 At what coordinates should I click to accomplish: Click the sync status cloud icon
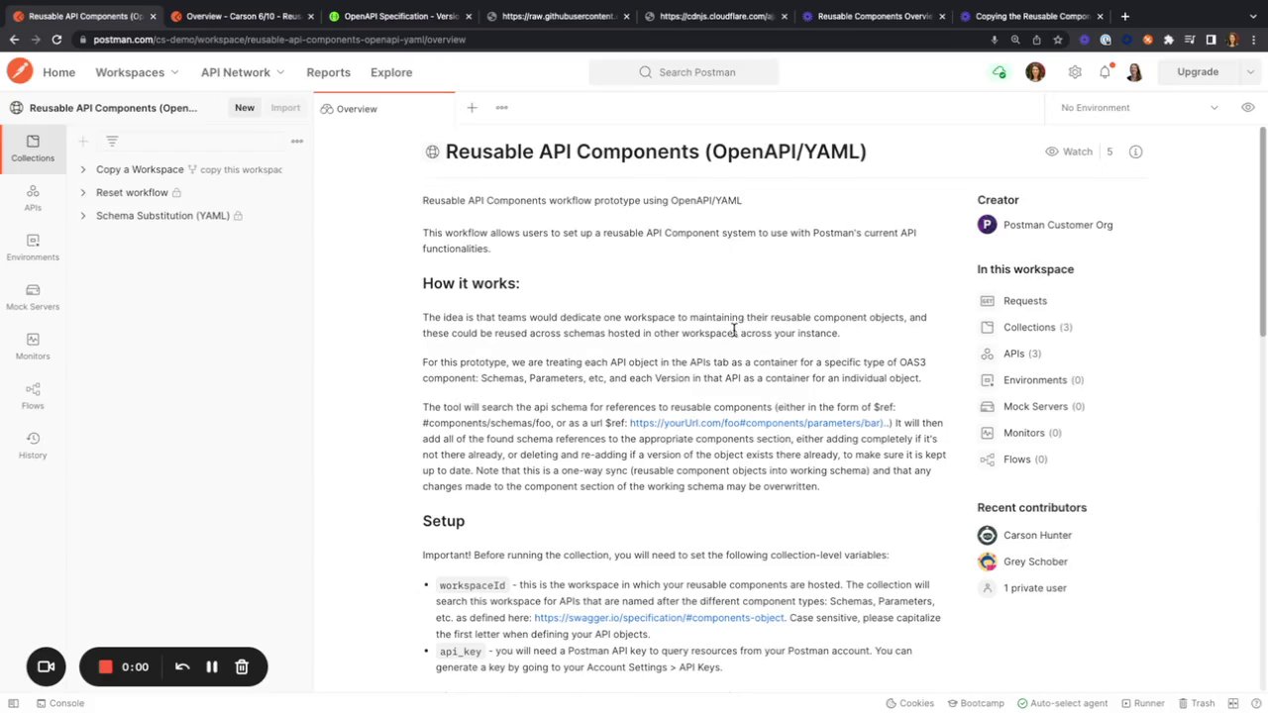(x=999, y=71)
